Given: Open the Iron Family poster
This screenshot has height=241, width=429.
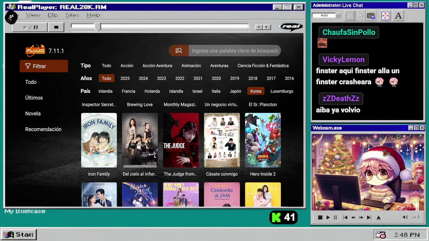Looking at the screenshot, I should (x=99, y=140).
